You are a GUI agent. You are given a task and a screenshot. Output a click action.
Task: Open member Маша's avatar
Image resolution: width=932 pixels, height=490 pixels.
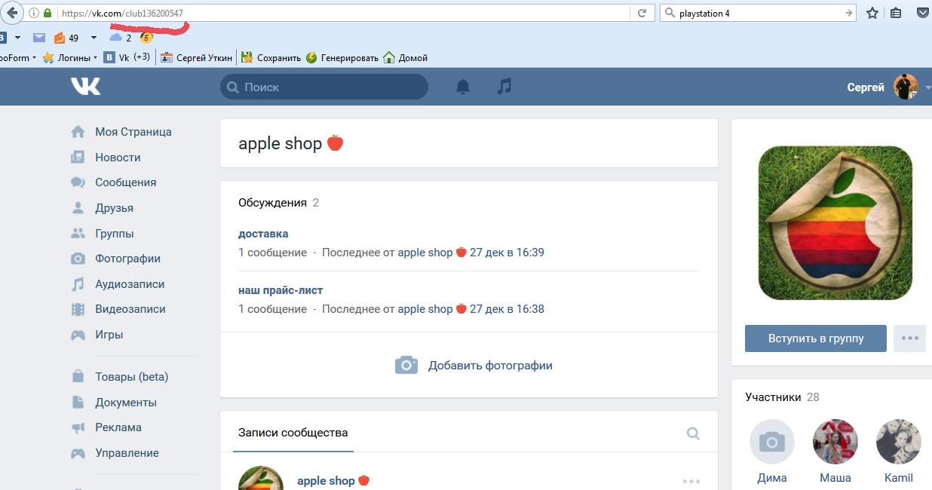pos(835,442)
